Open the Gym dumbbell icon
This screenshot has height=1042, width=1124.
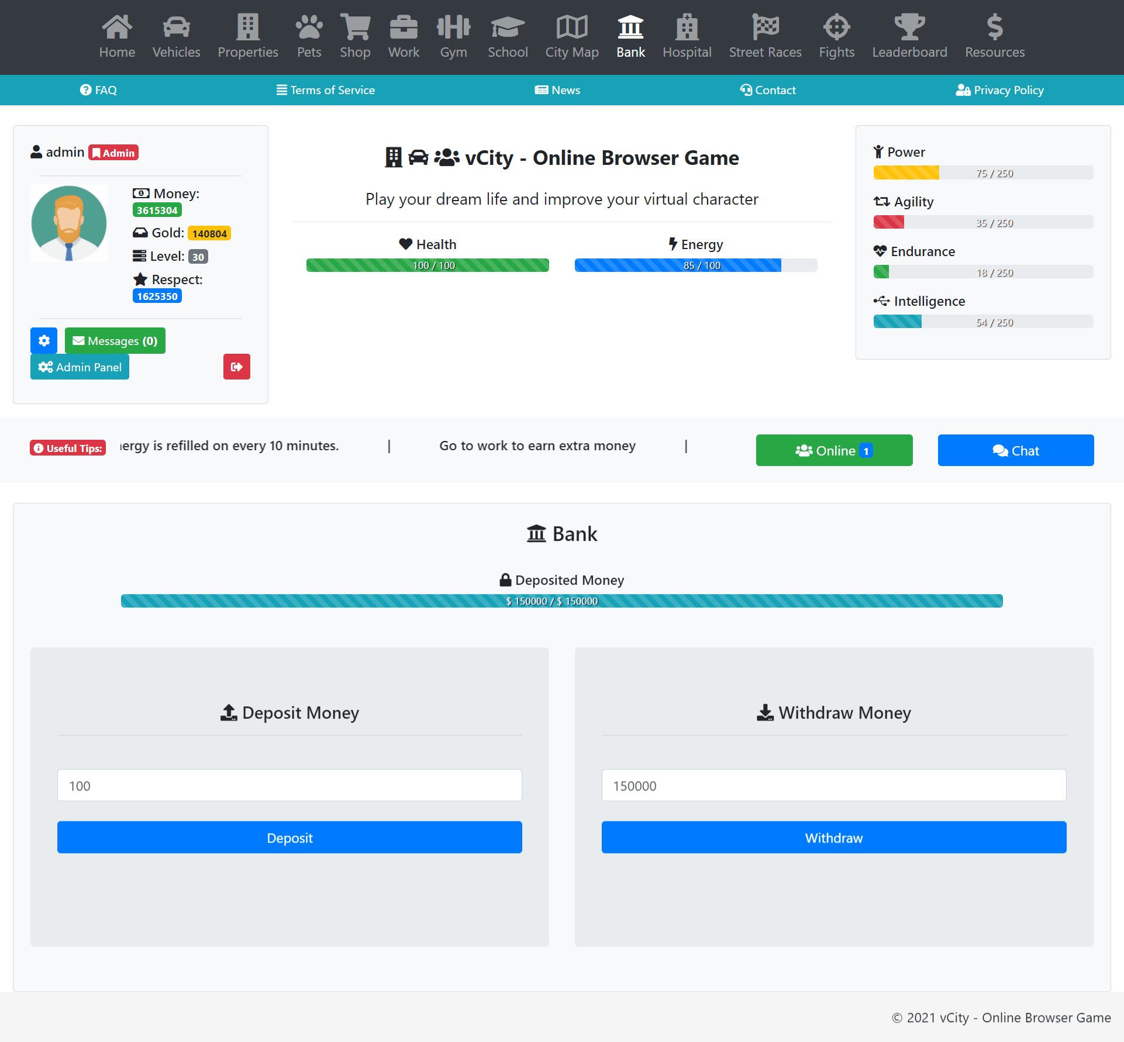point(453,27)
